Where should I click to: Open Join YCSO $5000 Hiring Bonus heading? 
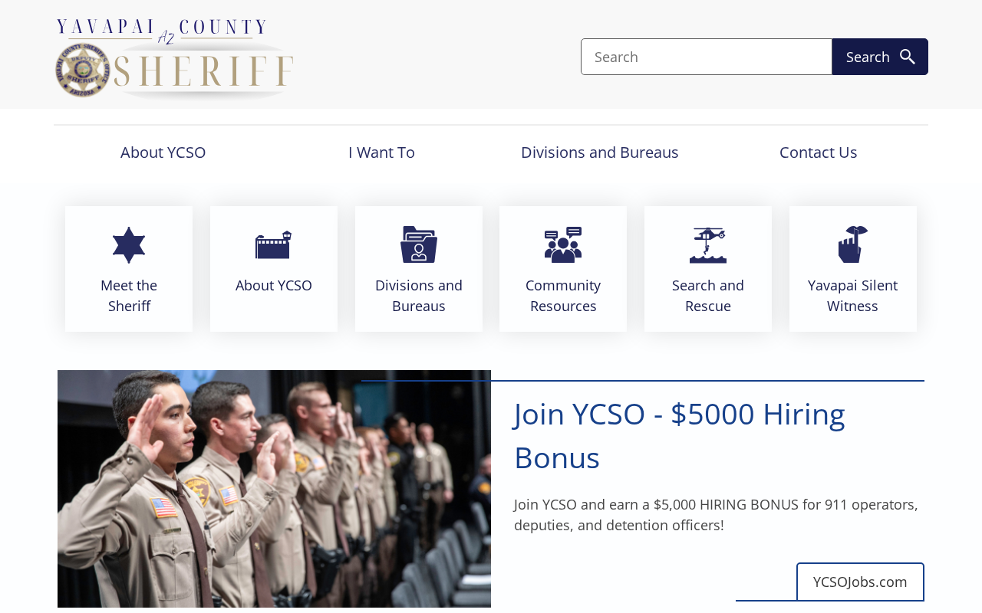679,435
